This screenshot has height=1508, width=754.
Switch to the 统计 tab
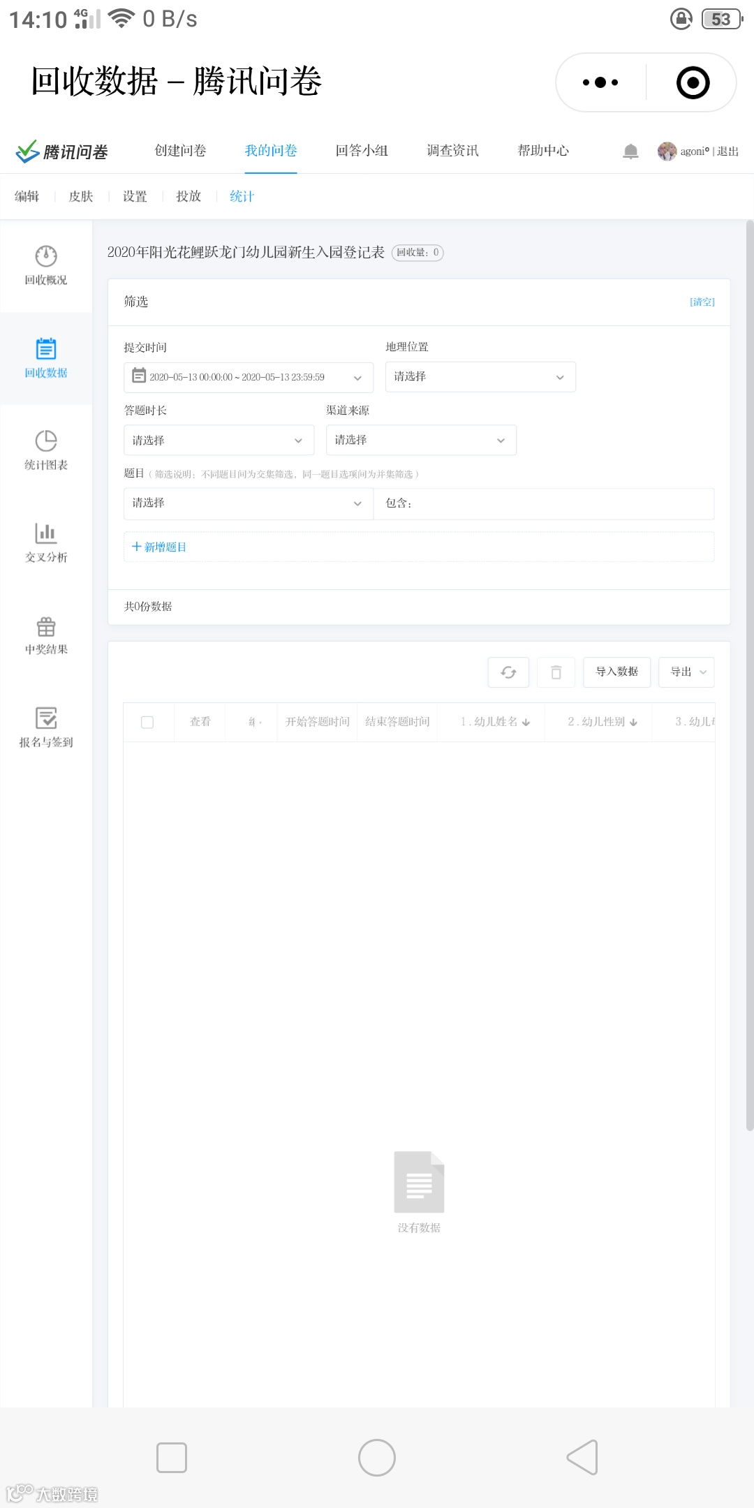242,196
